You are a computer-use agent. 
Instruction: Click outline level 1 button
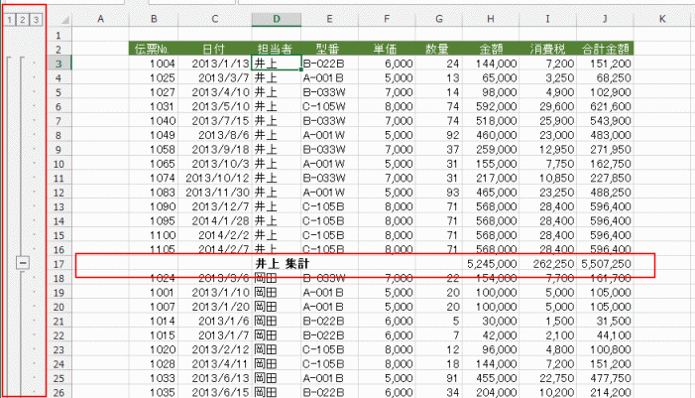9,19
